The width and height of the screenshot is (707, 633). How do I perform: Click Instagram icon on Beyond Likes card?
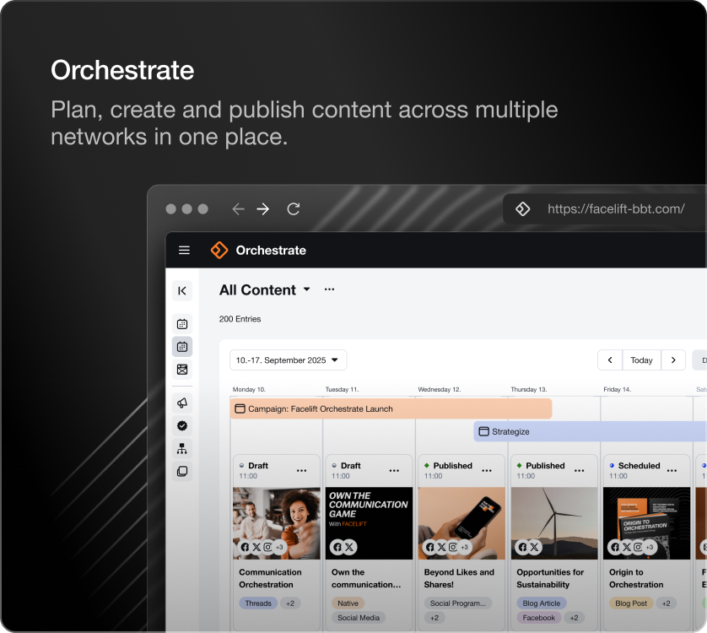pyautogui.click(x=453, y=547)
